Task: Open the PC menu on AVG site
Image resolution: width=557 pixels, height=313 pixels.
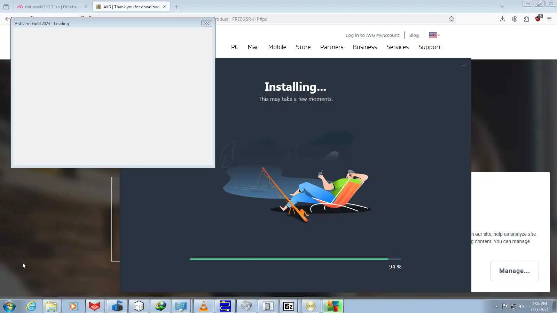Action: pyautogui.click(x=235, y=47)
